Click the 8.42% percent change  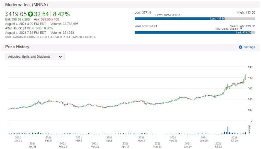pos(61,14)
